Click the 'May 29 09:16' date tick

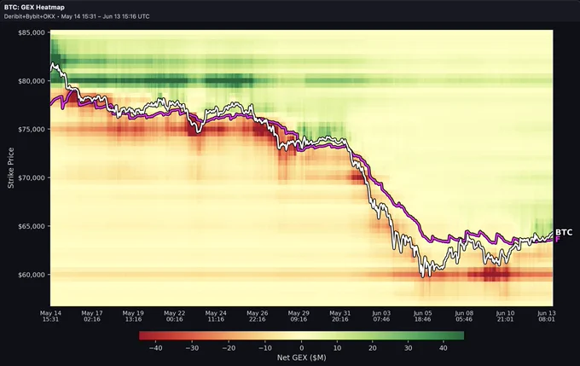tap(299, 316)
